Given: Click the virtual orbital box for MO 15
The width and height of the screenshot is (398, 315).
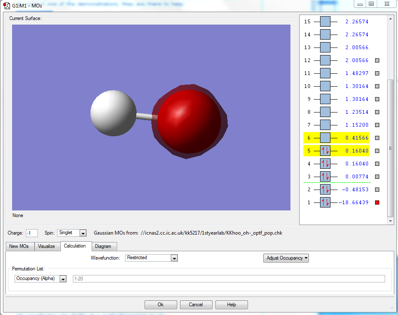Looking at the screenshot, I should [x=325, y=22].
